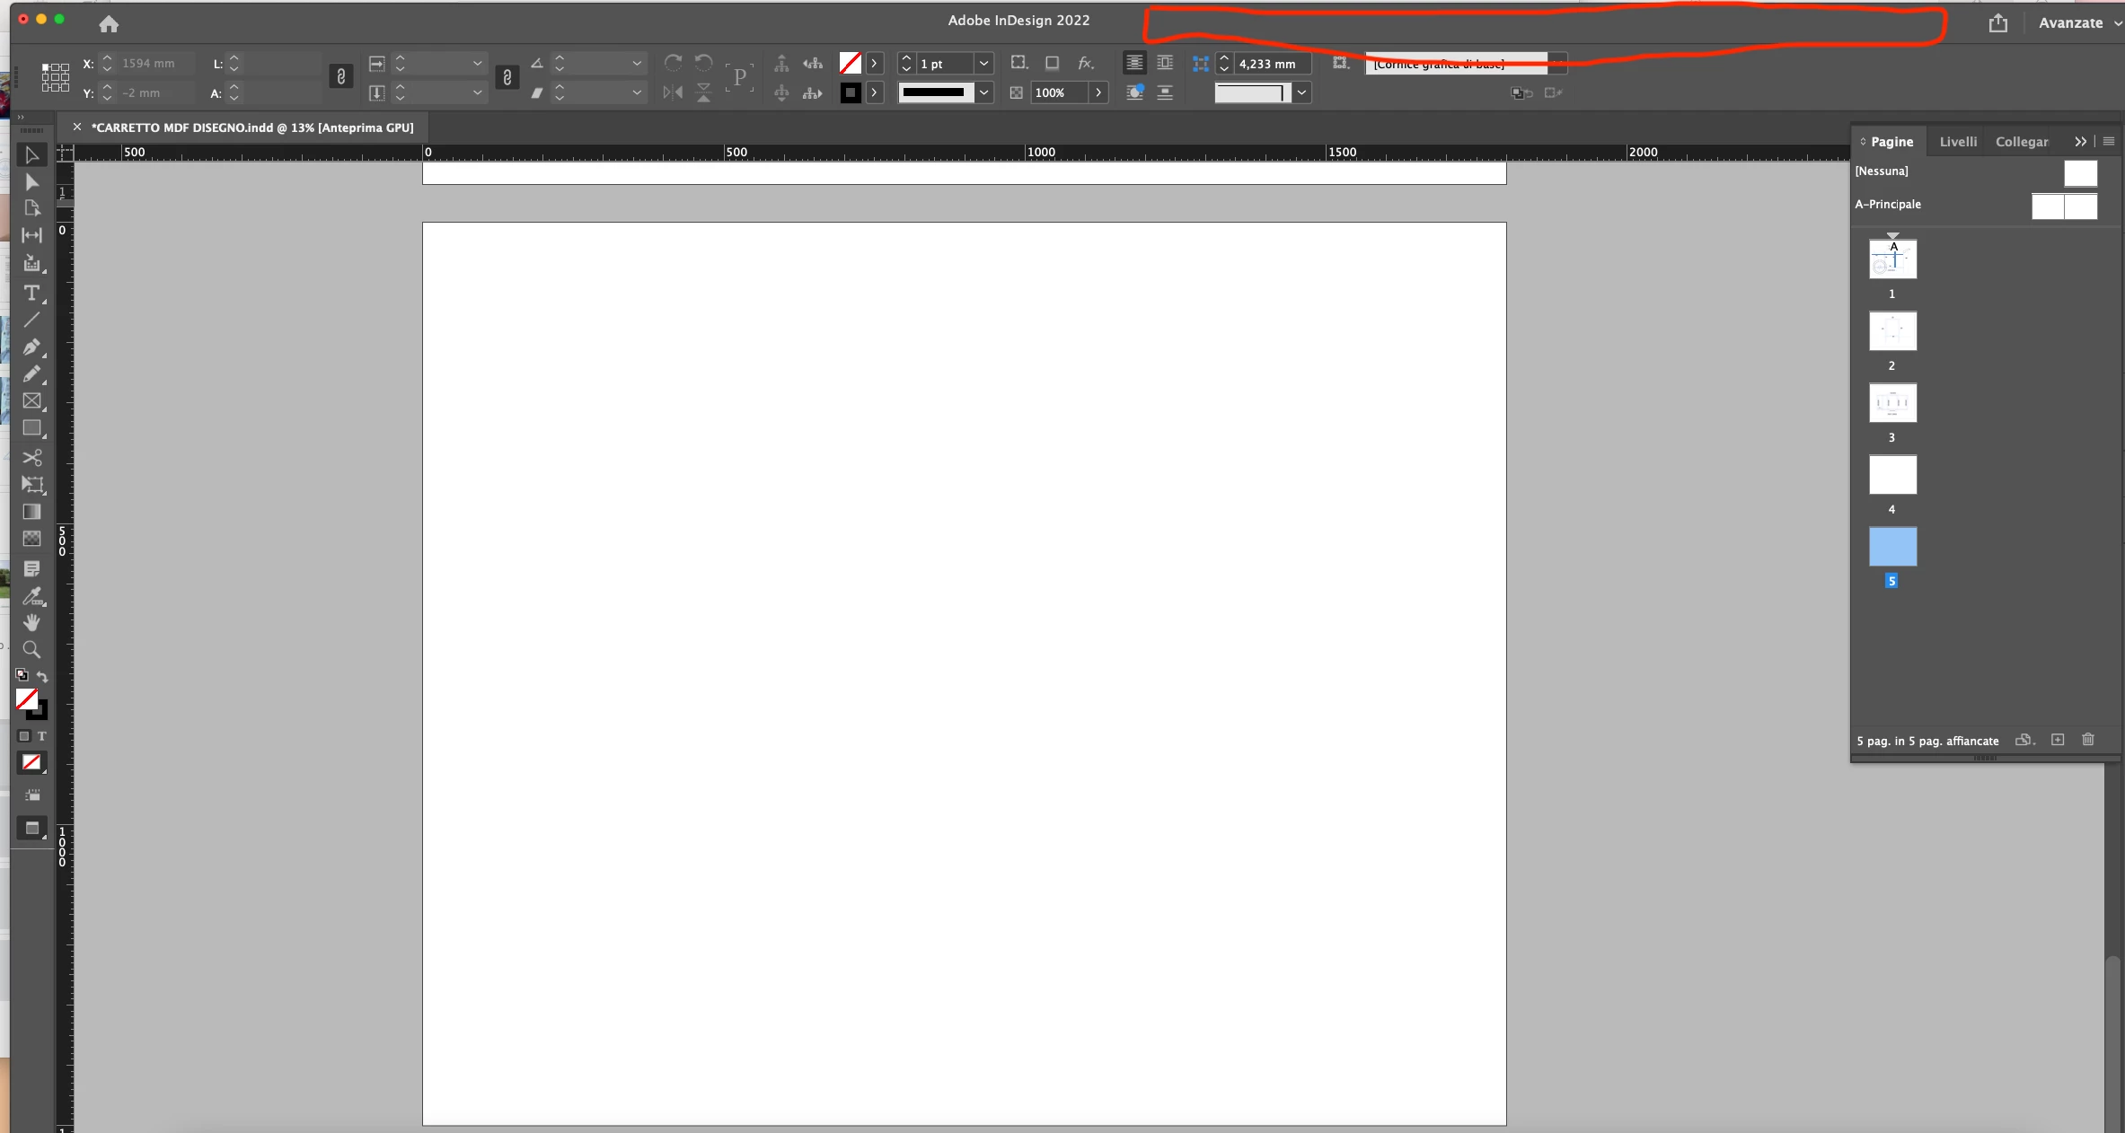Select the Pen tool
Viewport: 2125px width, 1133px height.
(x=31, y=347)
